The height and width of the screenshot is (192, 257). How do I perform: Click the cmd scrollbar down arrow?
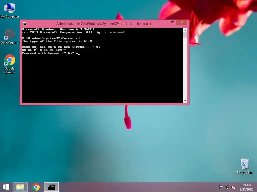tap(185, 101)
